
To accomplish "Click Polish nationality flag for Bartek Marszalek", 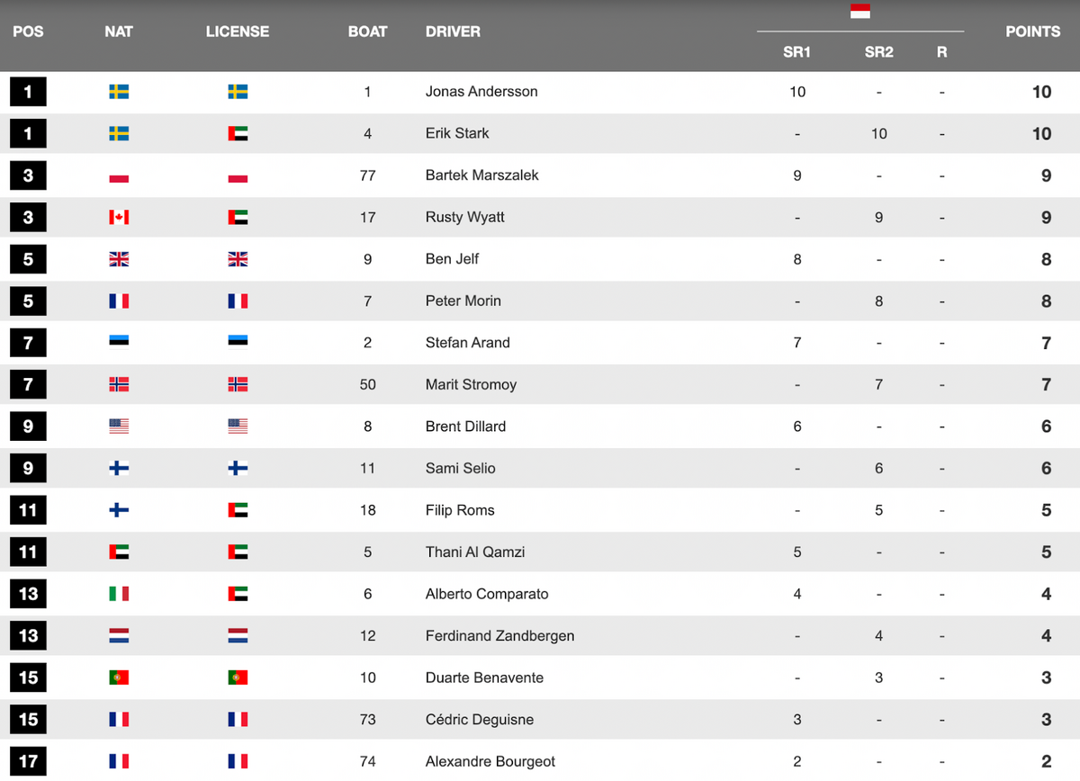I will 119,175.
